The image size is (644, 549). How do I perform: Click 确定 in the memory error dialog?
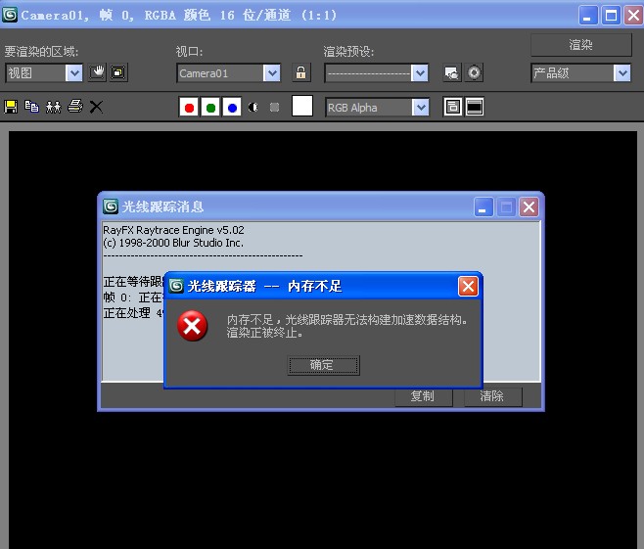point(323,365)
